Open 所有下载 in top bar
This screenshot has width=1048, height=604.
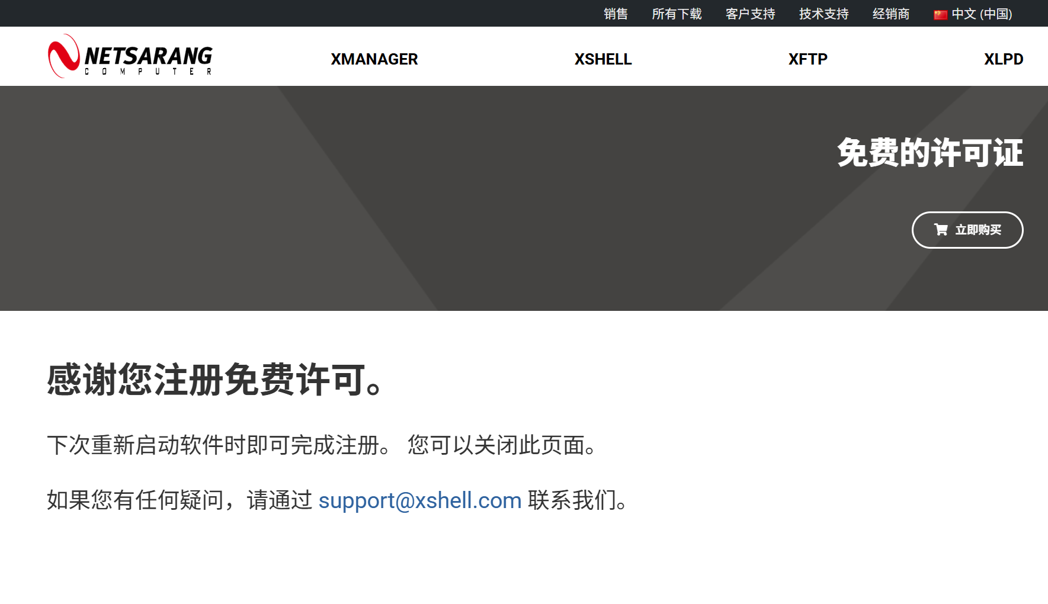(677, 14)
